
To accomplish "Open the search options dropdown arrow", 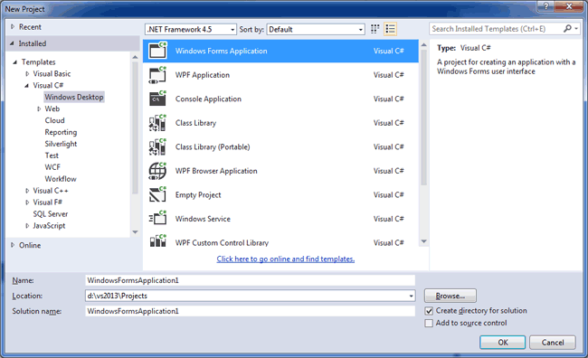I will (x=576, y=29).
